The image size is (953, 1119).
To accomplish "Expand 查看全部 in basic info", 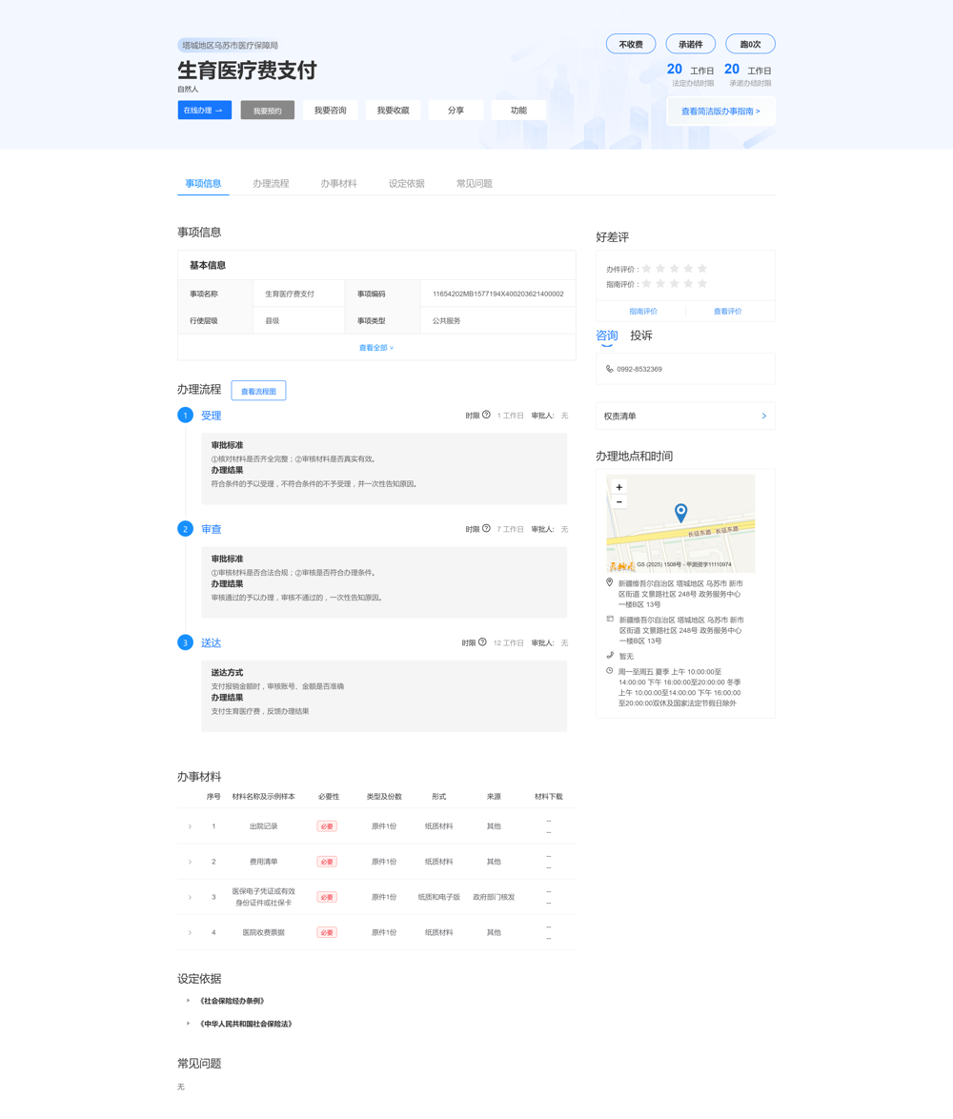I will (375, 348).
